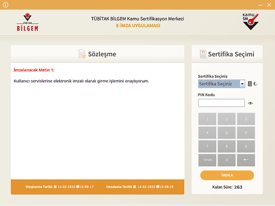Tap keypad digit 6
The image size is (275, 206).
tap(246, 133)
